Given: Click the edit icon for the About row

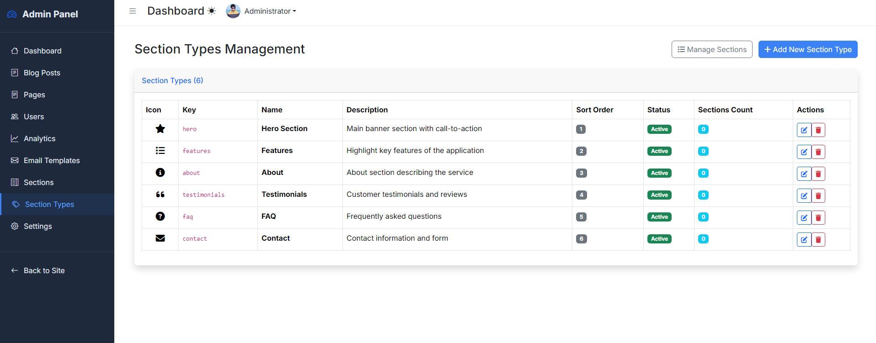Looking at the screenshot, I should [x=804, y=174].
